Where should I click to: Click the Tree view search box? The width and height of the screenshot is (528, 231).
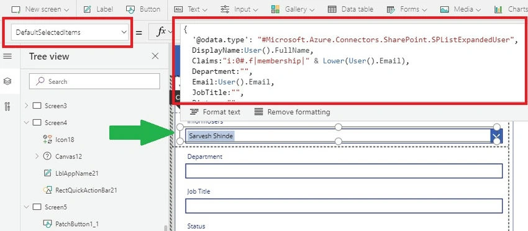pos(94,81)
